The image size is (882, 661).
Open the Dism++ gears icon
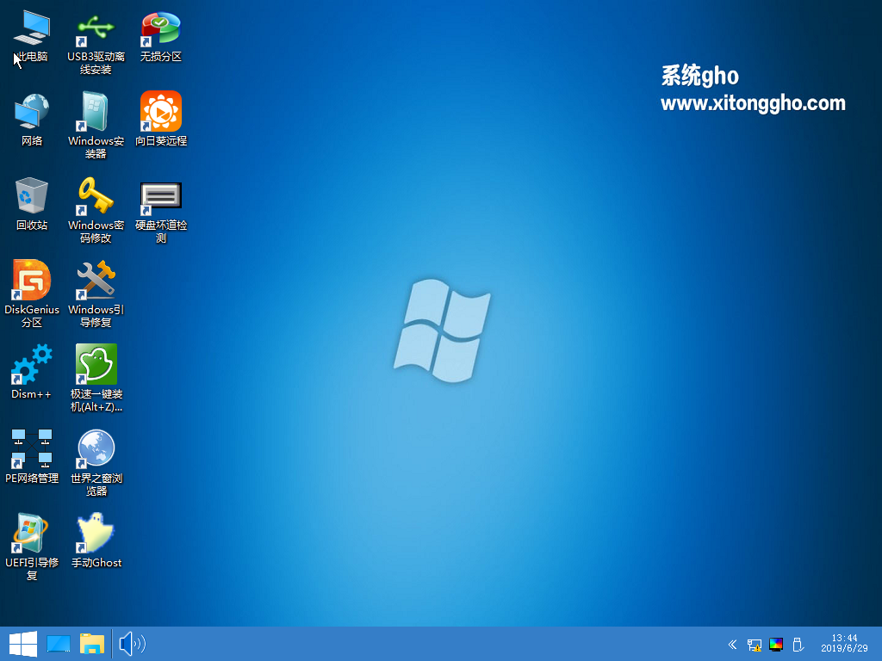coord(32,373)
